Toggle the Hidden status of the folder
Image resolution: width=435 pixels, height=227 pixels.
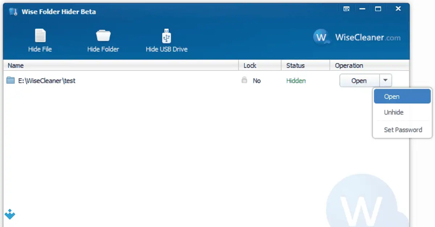point(296,81)
